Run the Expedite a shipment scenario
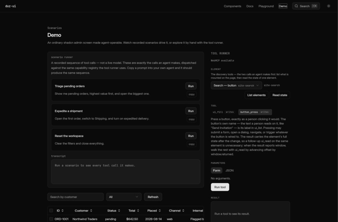The width and height of the screenshot is (338, 222). (x=191, y=111)
